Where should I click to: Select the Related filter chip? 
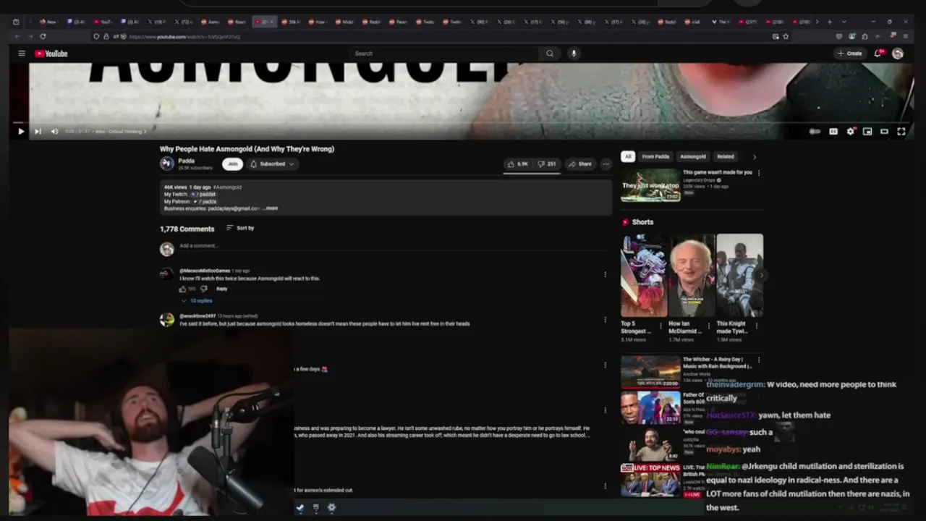(726, 156)
